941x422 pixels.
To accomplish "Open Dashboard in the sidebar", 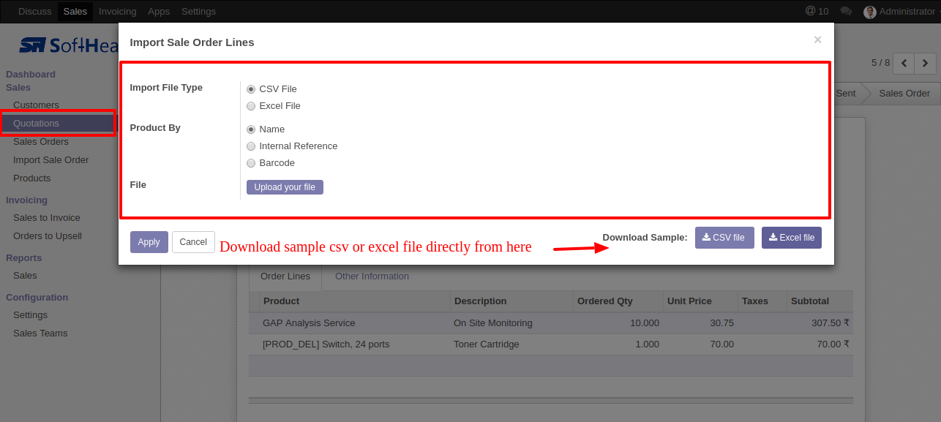I will (x=31, y=75).
